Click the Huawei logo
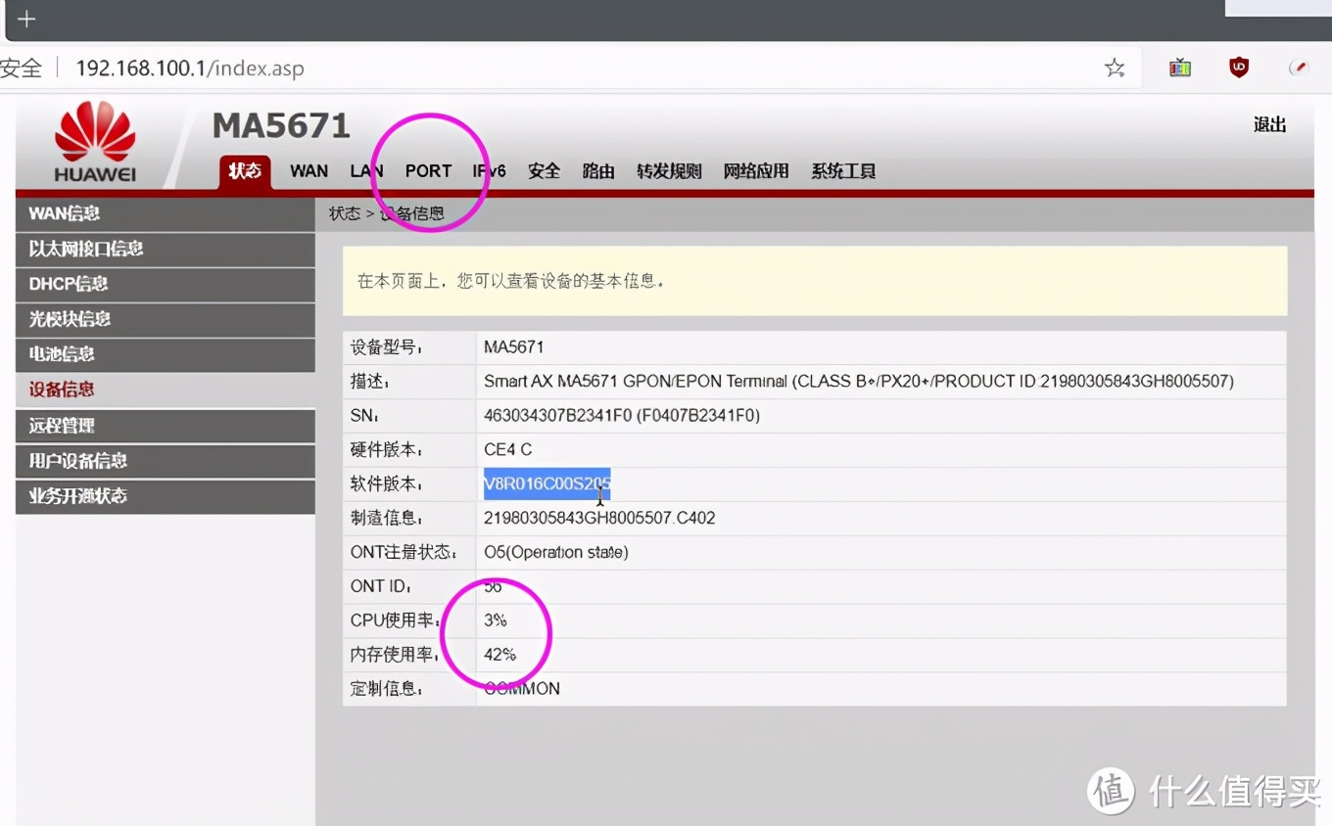Screen dimensions: 1332x826 [x=95, y=143]
